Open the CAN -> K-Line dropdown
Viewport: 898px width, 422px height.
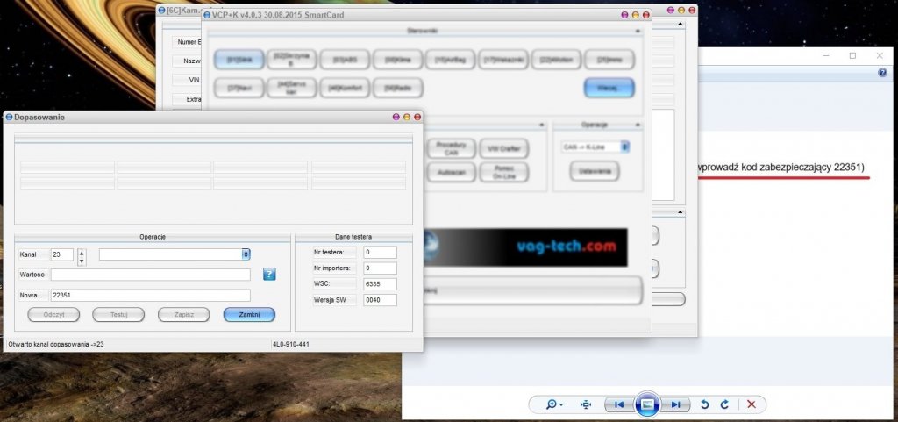pos(624,147)
